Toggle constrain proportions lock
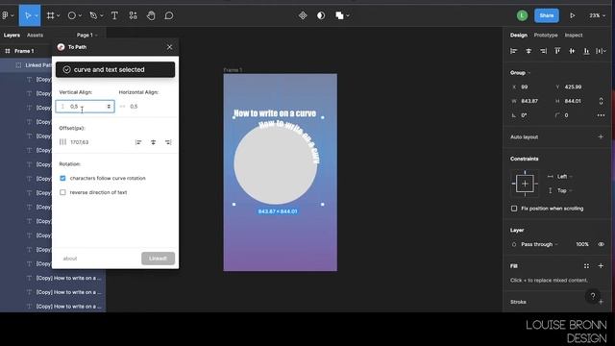The image size is (615, 346). point(601,101)
